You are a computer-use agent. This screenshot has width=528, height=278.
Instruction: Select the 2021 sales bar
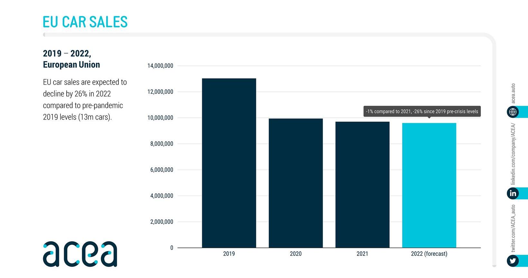click(x=362, y=184)
